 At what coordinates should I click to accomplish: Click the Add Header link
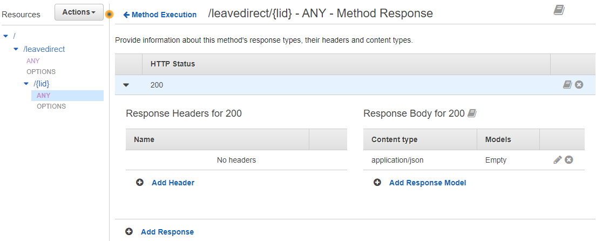click(x=173, y=183)
